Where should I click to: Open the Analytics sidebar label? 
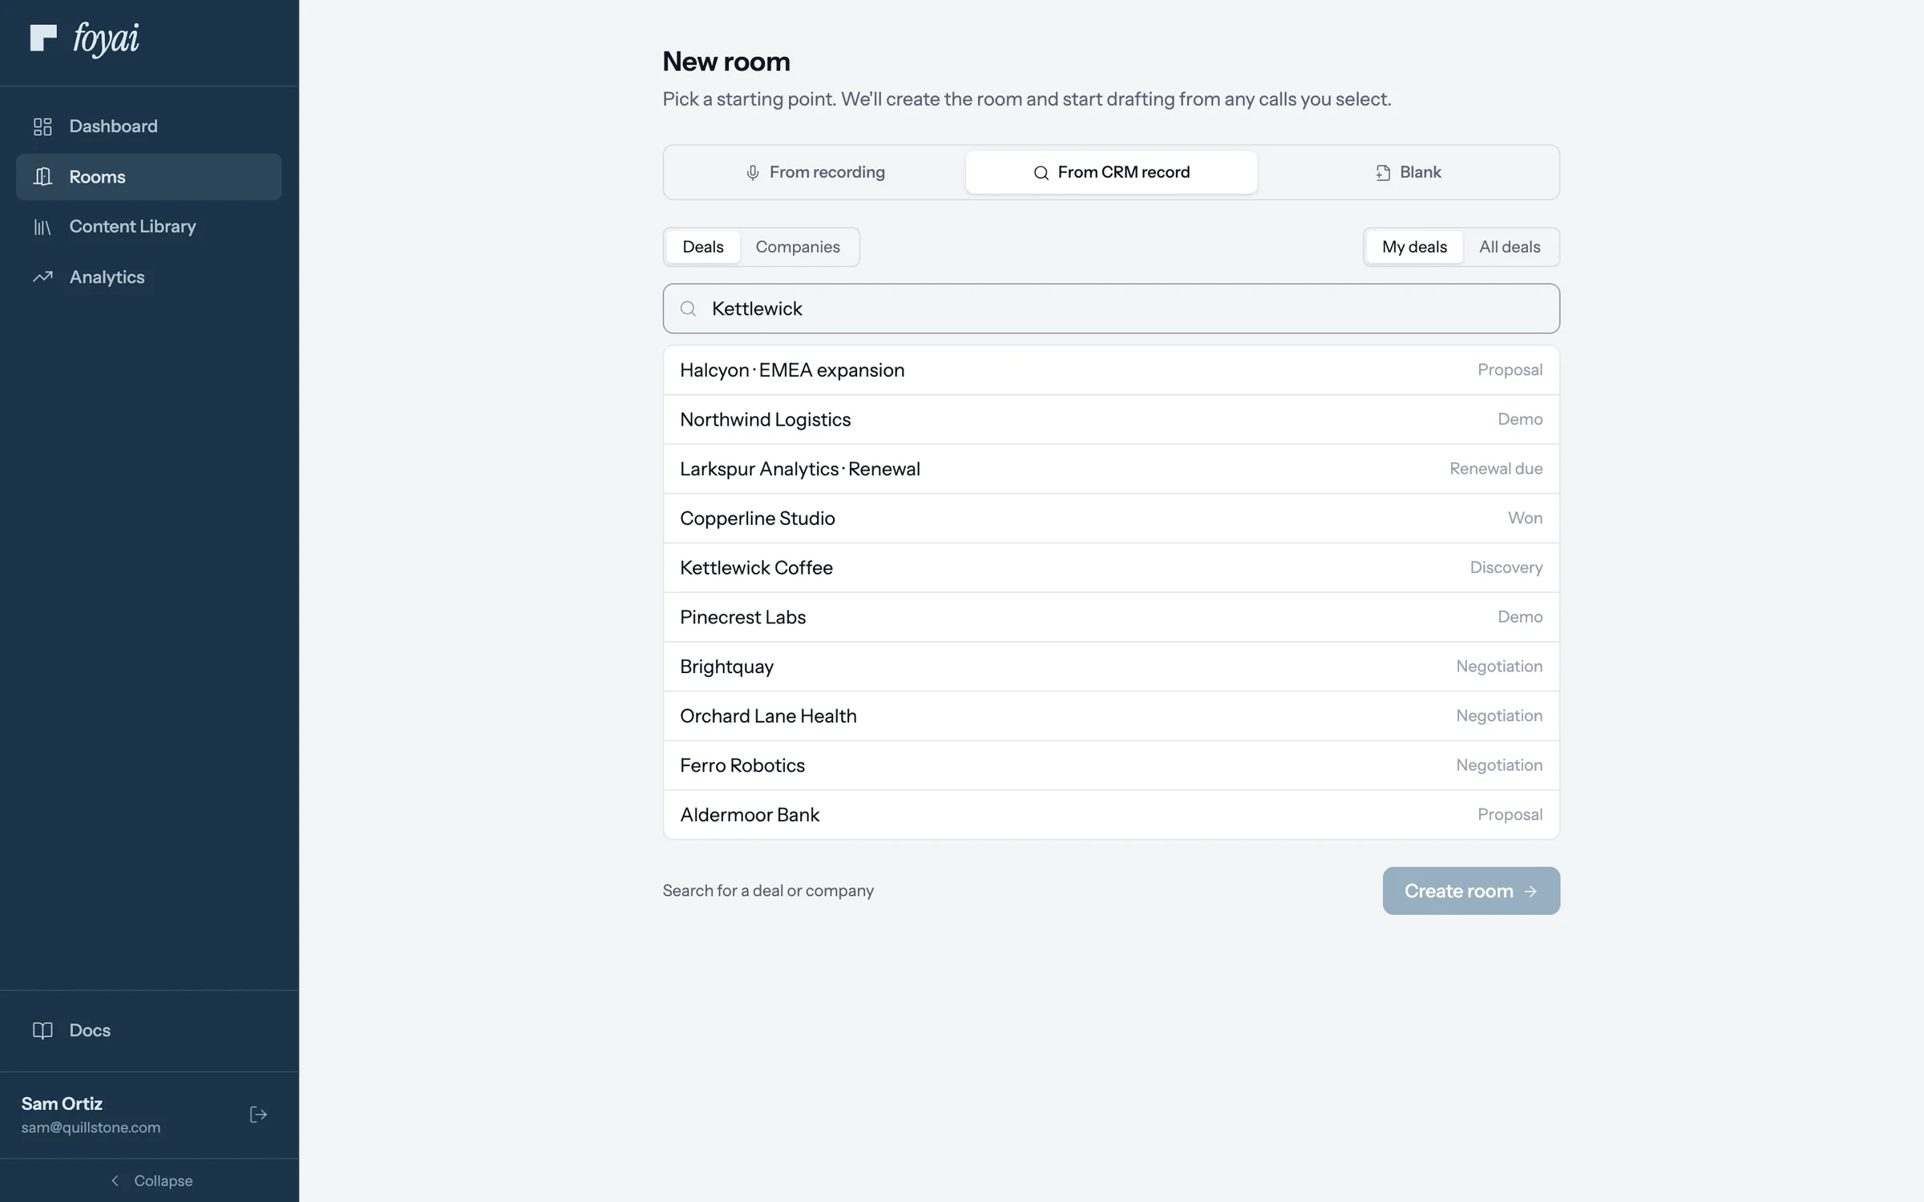pyautogui.click(x=107, y=277)
